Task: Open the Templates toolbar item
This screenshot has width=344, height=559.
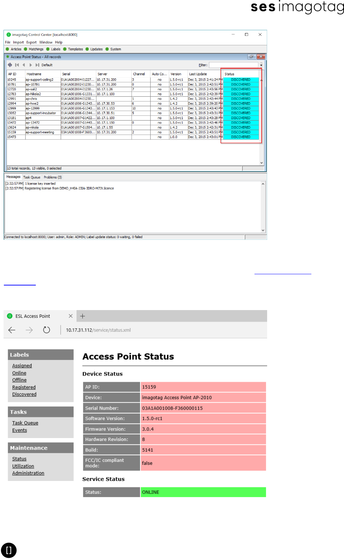Action: click(73, 49)
